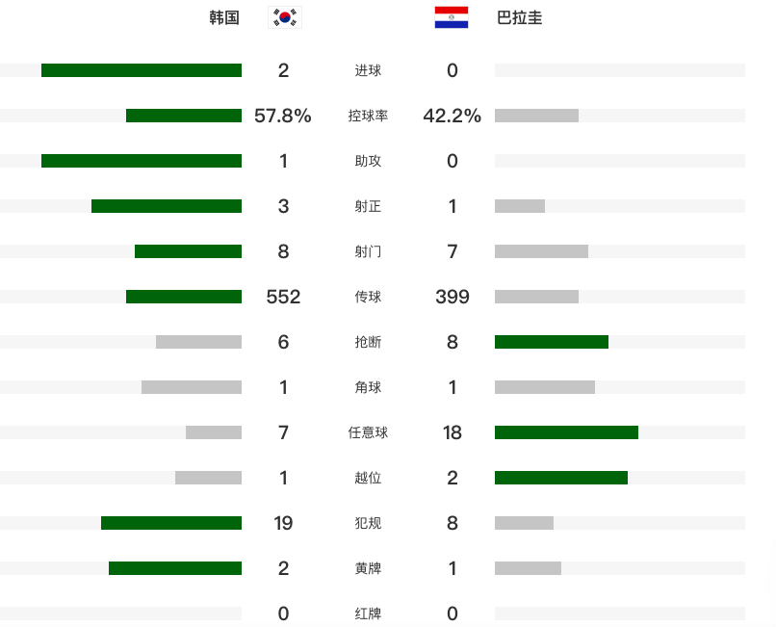776x627 pixels.
Task: Click Paraguay's 42.2% possession value
Action: click(452, 116)
